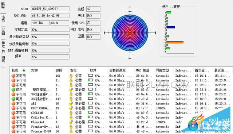Open the IP 连接 side tab
Image resolution: width=233 pixels, height=134 pixels.
pyautogui.click(x=3, y=47)
